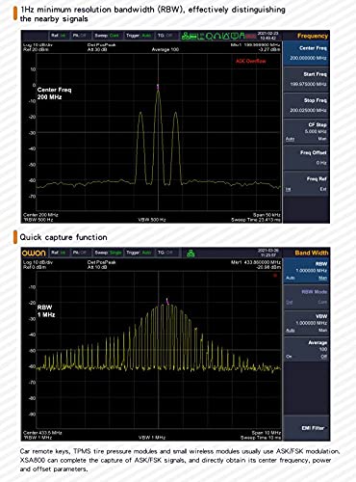The height and width of the screenshot is (482, 356).
Task: Click the Span 10 MHz readout
Action: (267, 433)
